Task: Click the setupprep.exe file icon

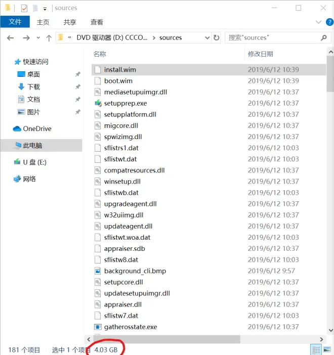Action: [98, 103]
